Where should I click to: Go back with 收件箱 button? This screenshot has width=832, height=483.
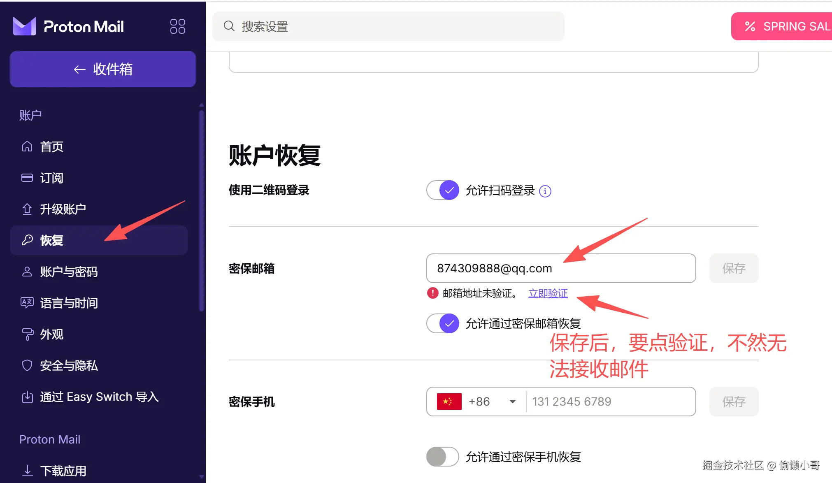point(103,69)
